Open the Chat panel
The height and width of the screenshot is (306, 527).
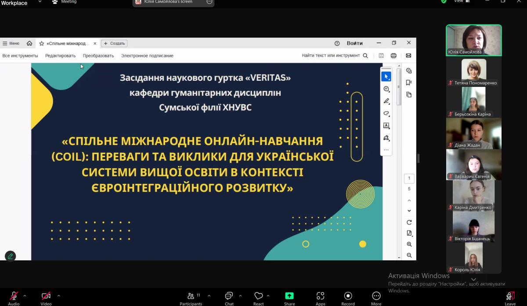tap(229, 296)
